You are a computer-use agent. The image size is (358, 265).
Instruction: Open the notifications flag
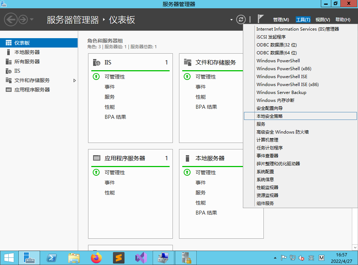point(260,19)
